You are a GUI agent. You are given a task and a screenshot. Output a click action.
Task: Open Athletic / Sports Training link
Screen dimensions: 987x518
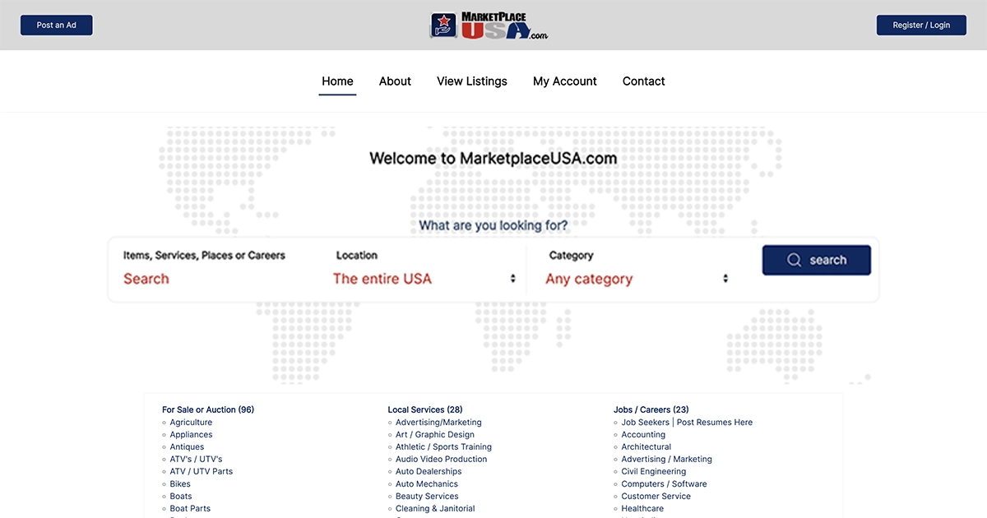(x=443, y=447)
